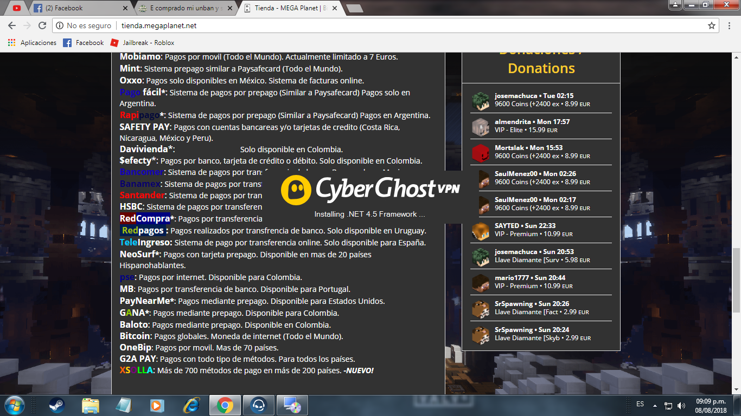This screenshot has height=416, width=741.
Task: Open the Jailbreak - Roblox bookmark
Action: click(142, 43)
